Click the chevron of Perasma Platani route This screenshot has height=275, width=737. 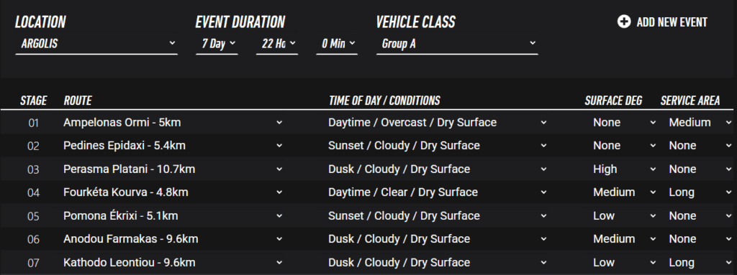tap(279, 169)
